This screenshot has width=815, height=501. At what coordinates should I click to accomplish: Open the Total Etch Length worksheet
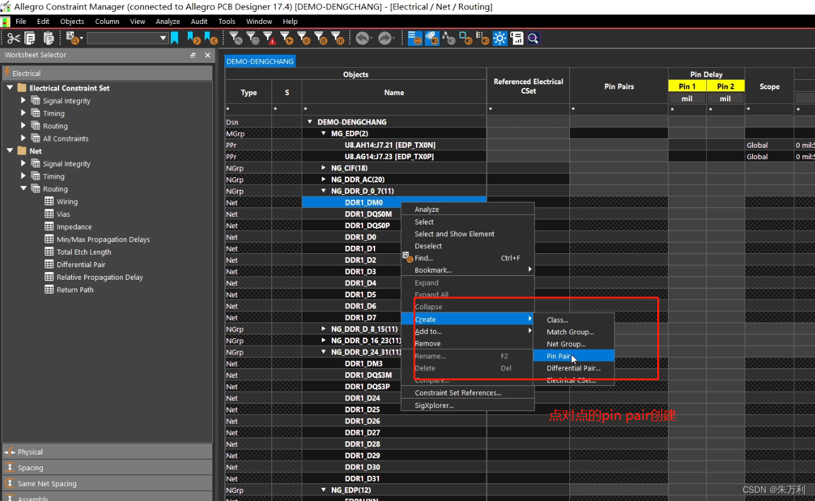[x=84, y=252]
